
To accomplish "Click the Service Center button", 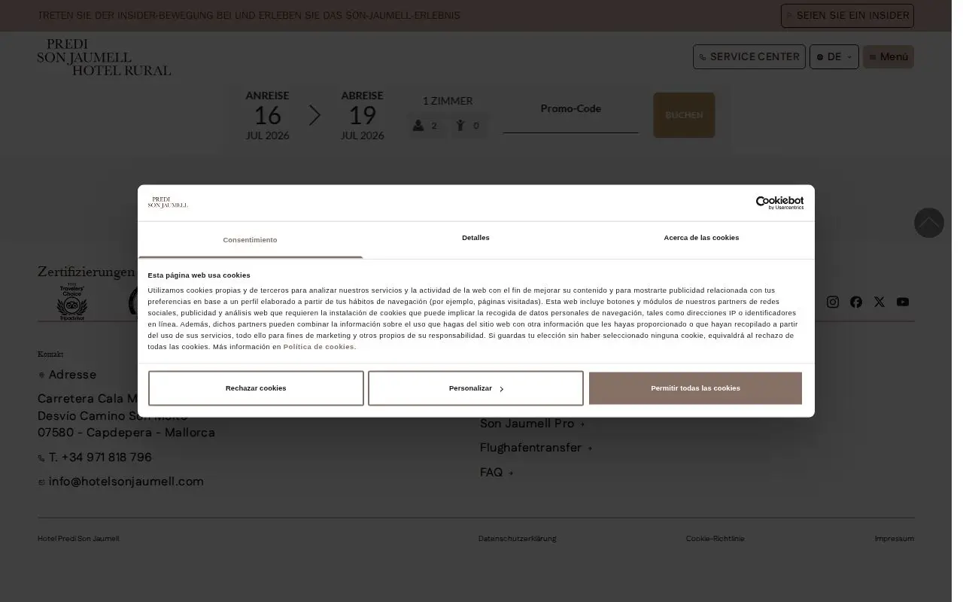I will (x=749, y=57).
